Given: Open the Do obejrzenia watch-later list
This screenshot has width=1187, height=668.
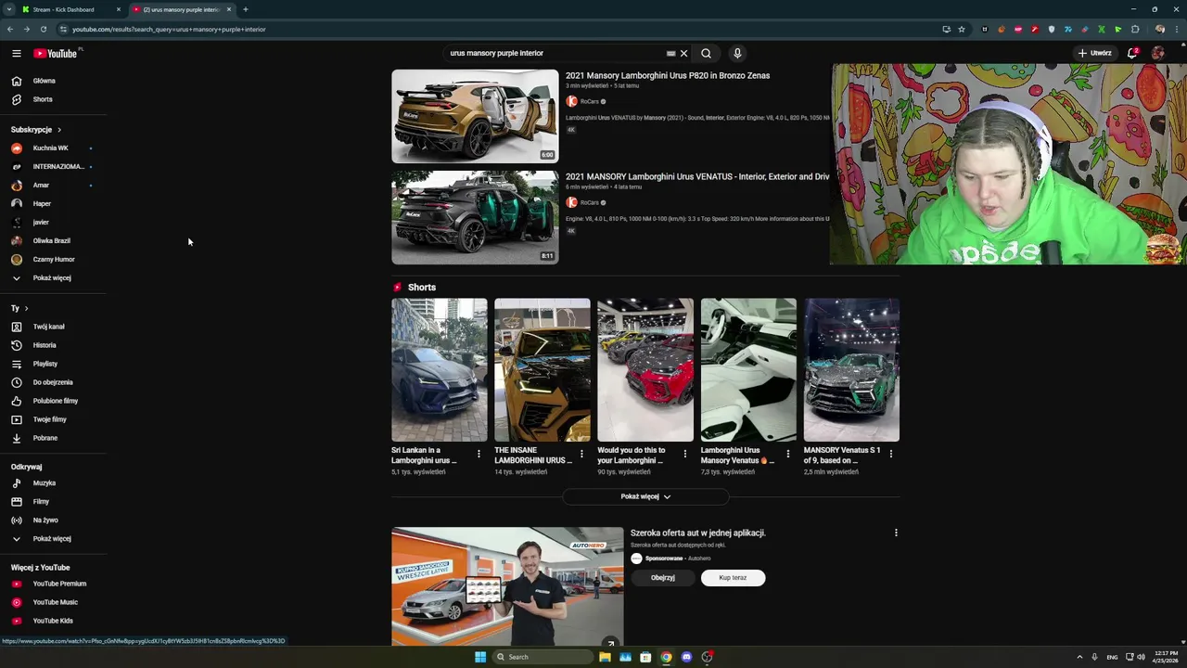Looking at the screenshot, I should pos(54,382).
